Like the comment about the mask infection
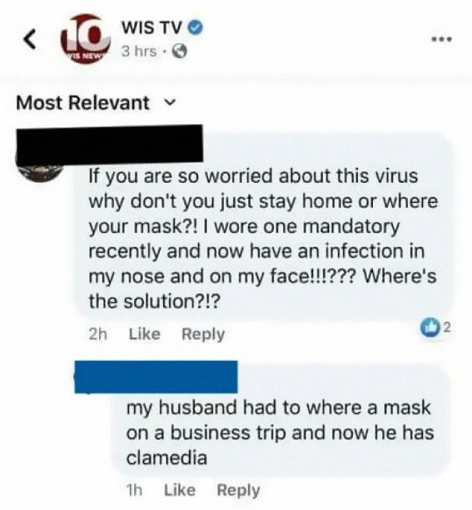472x510 pixels. click(145, 334)
